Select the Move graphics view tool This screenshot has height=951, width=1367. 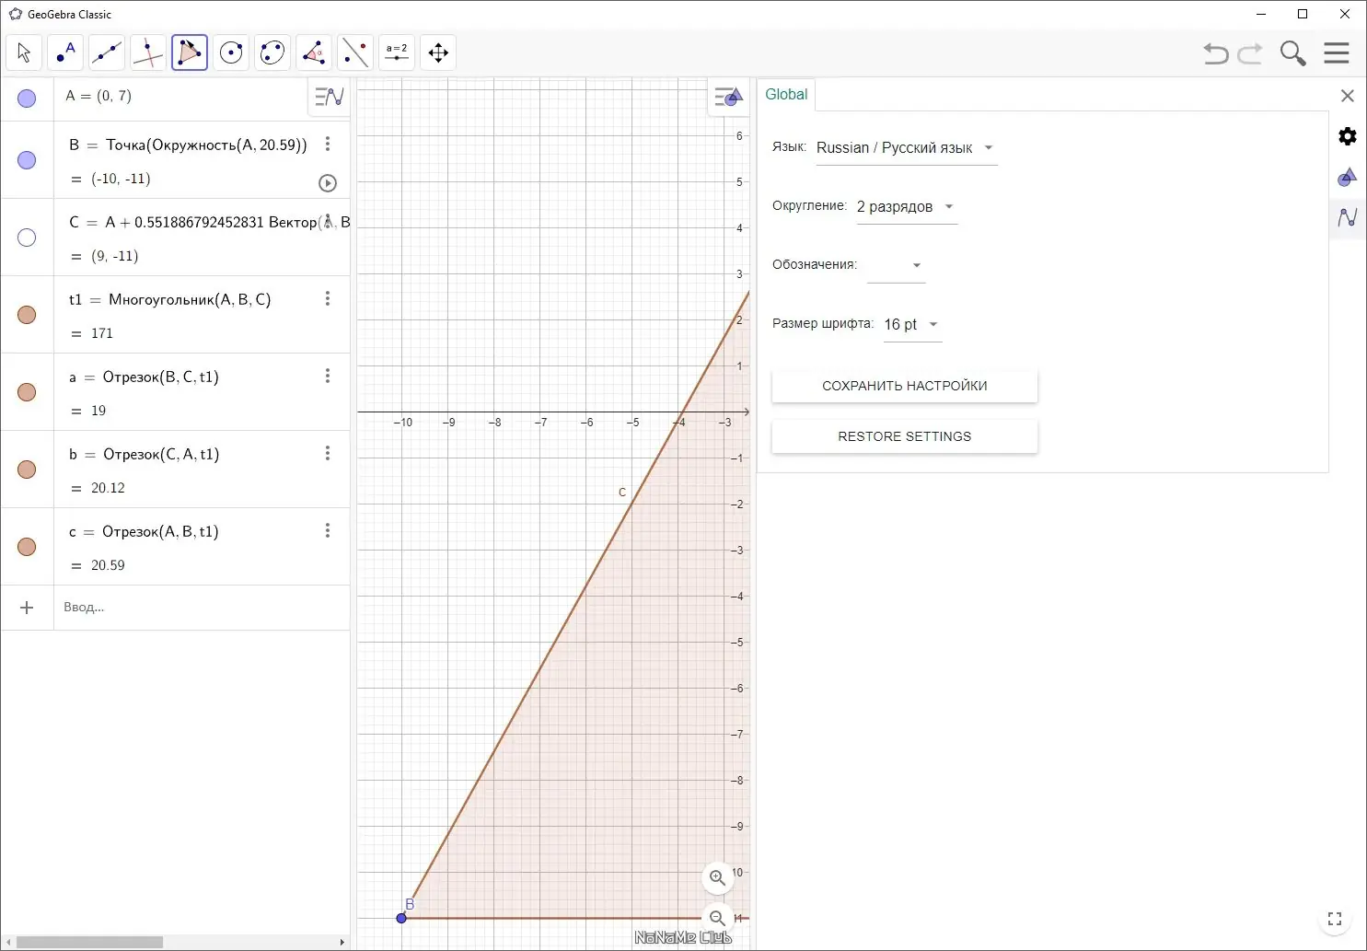click(438, 52)
